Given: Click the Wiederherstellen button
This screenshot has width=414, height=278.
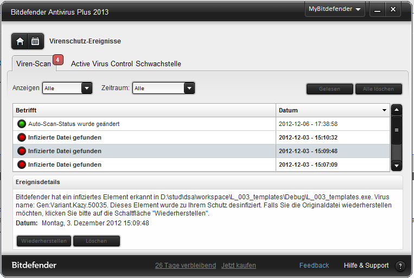Looking at the screenshot, I should pos(44,241).
